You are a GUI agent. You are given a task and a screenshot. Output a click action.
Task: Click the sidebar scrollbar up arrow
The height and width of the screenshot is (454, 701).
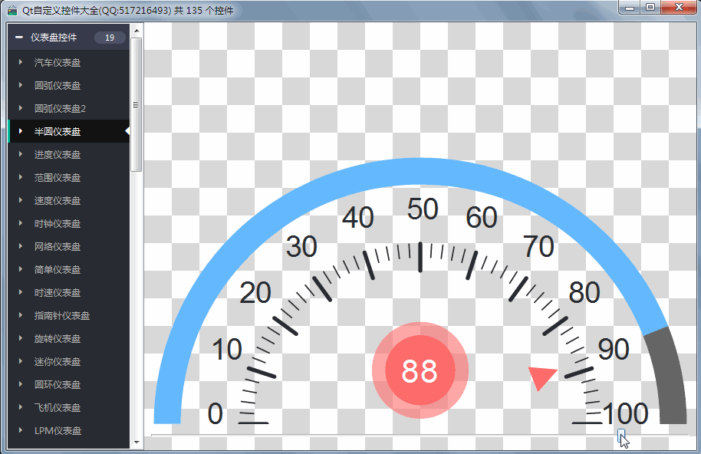point(137,31)
